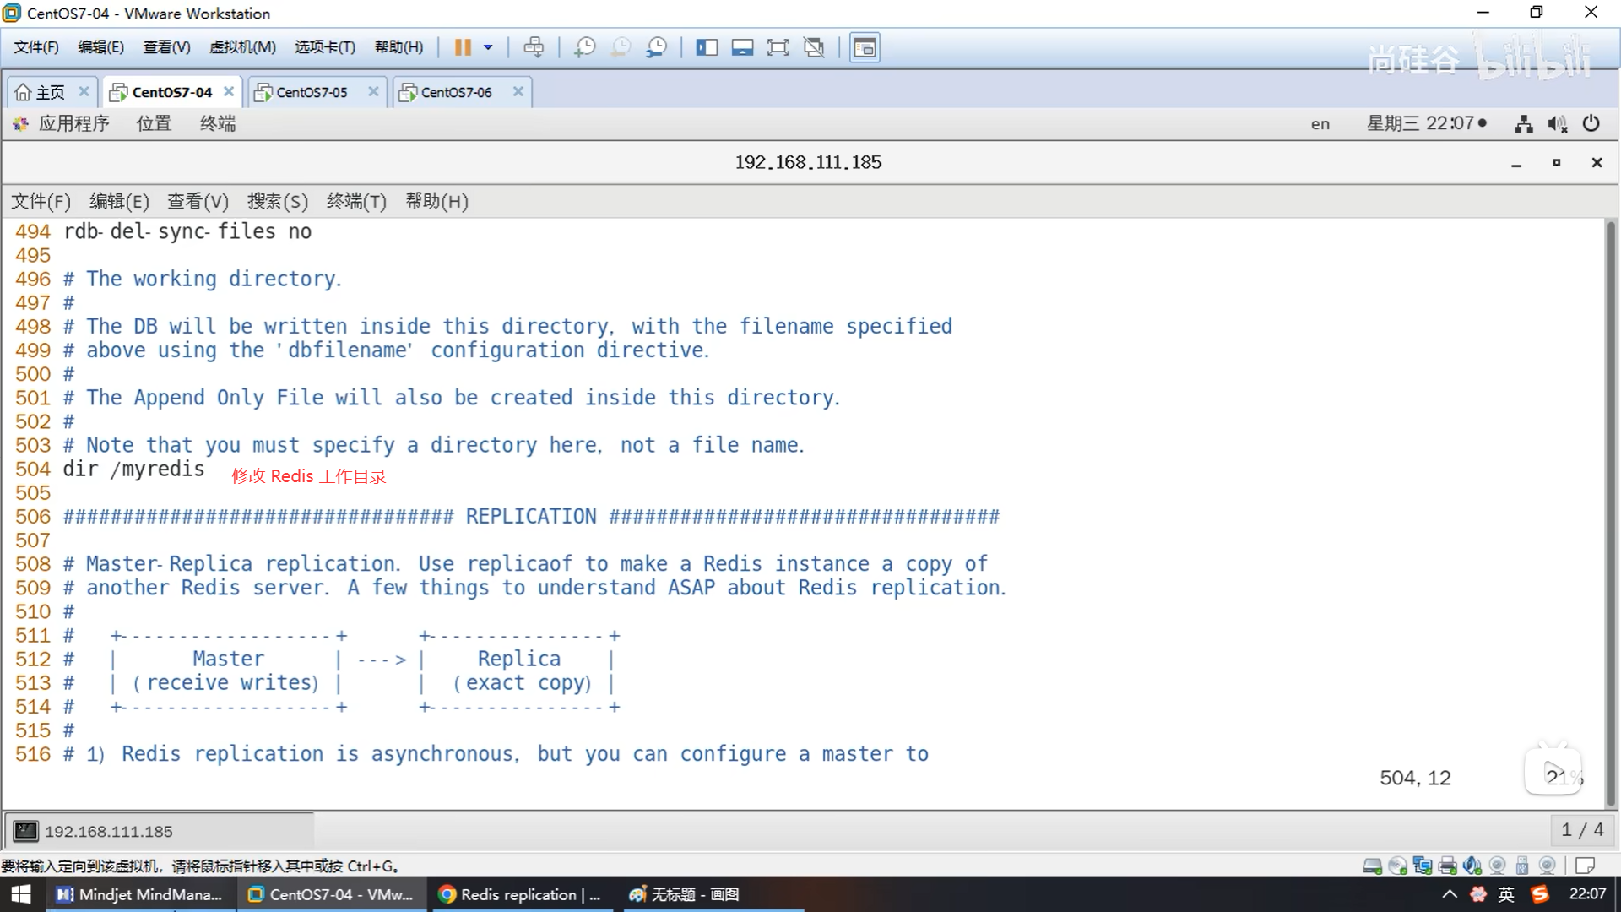This screenshot has height=912, width=1621.
Task: Open the GNOME 应用程序 menu
Action: click(73, 123)
